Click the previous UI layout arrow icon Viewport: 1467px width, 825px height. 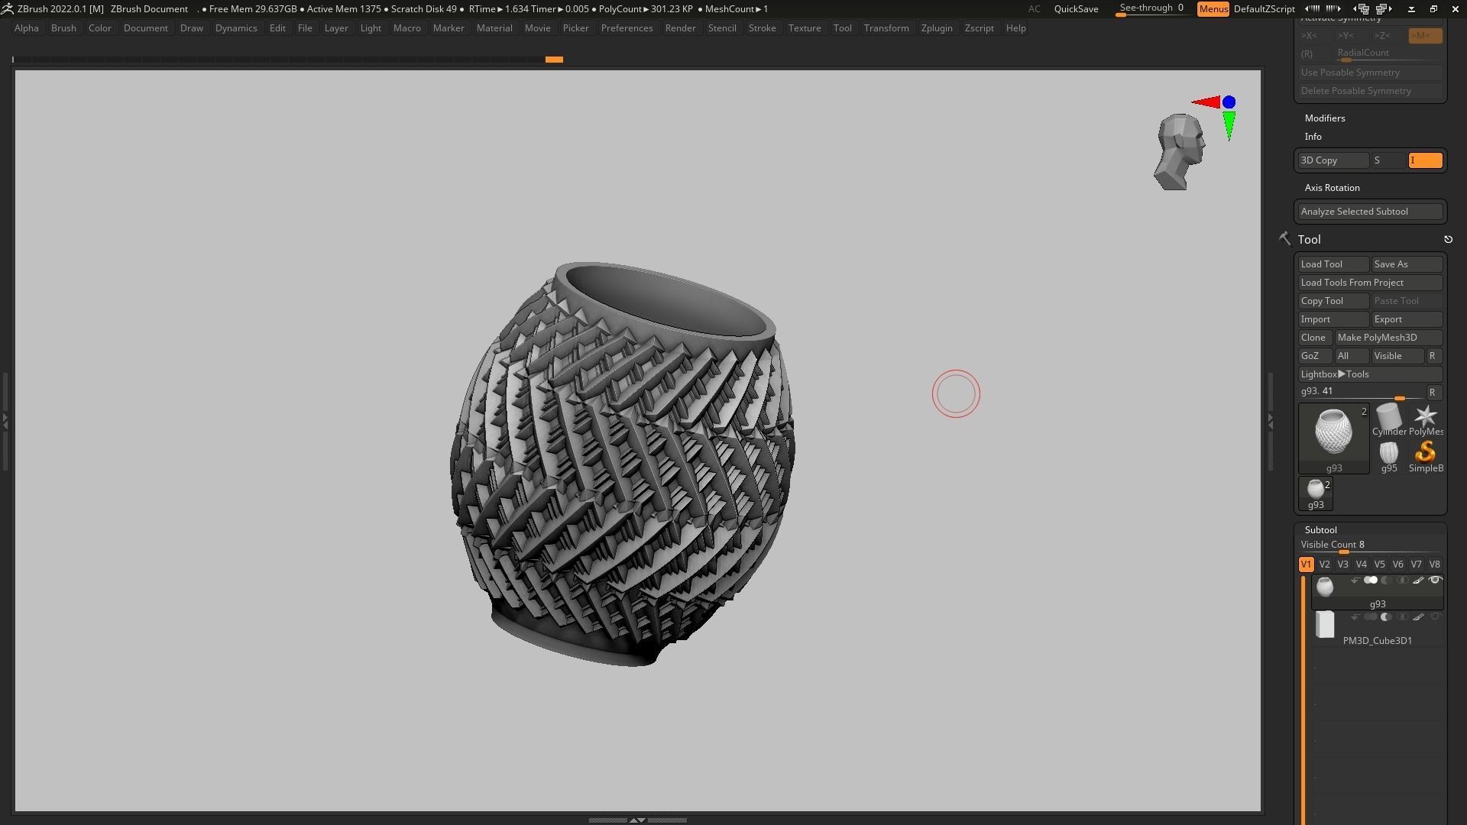pyautogui.click(x=1361, y=8)
